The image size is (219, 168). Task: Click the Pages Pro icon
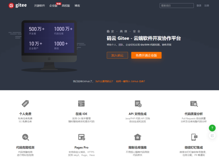[81, 137]
